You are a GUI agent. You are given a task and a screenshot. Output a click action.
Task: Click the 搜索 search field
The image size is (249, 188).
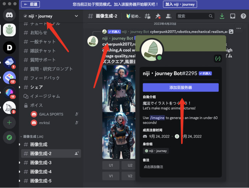tap(195, 16)
